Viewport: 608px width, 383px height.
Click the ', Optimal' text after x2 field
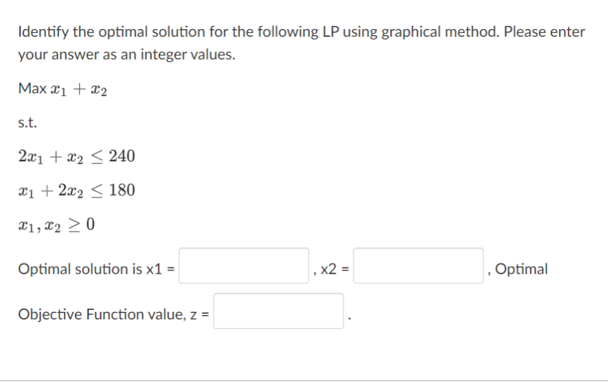[517, 268]
